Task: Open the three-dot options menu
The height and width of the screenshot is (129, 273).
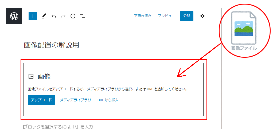Action: 212,16
